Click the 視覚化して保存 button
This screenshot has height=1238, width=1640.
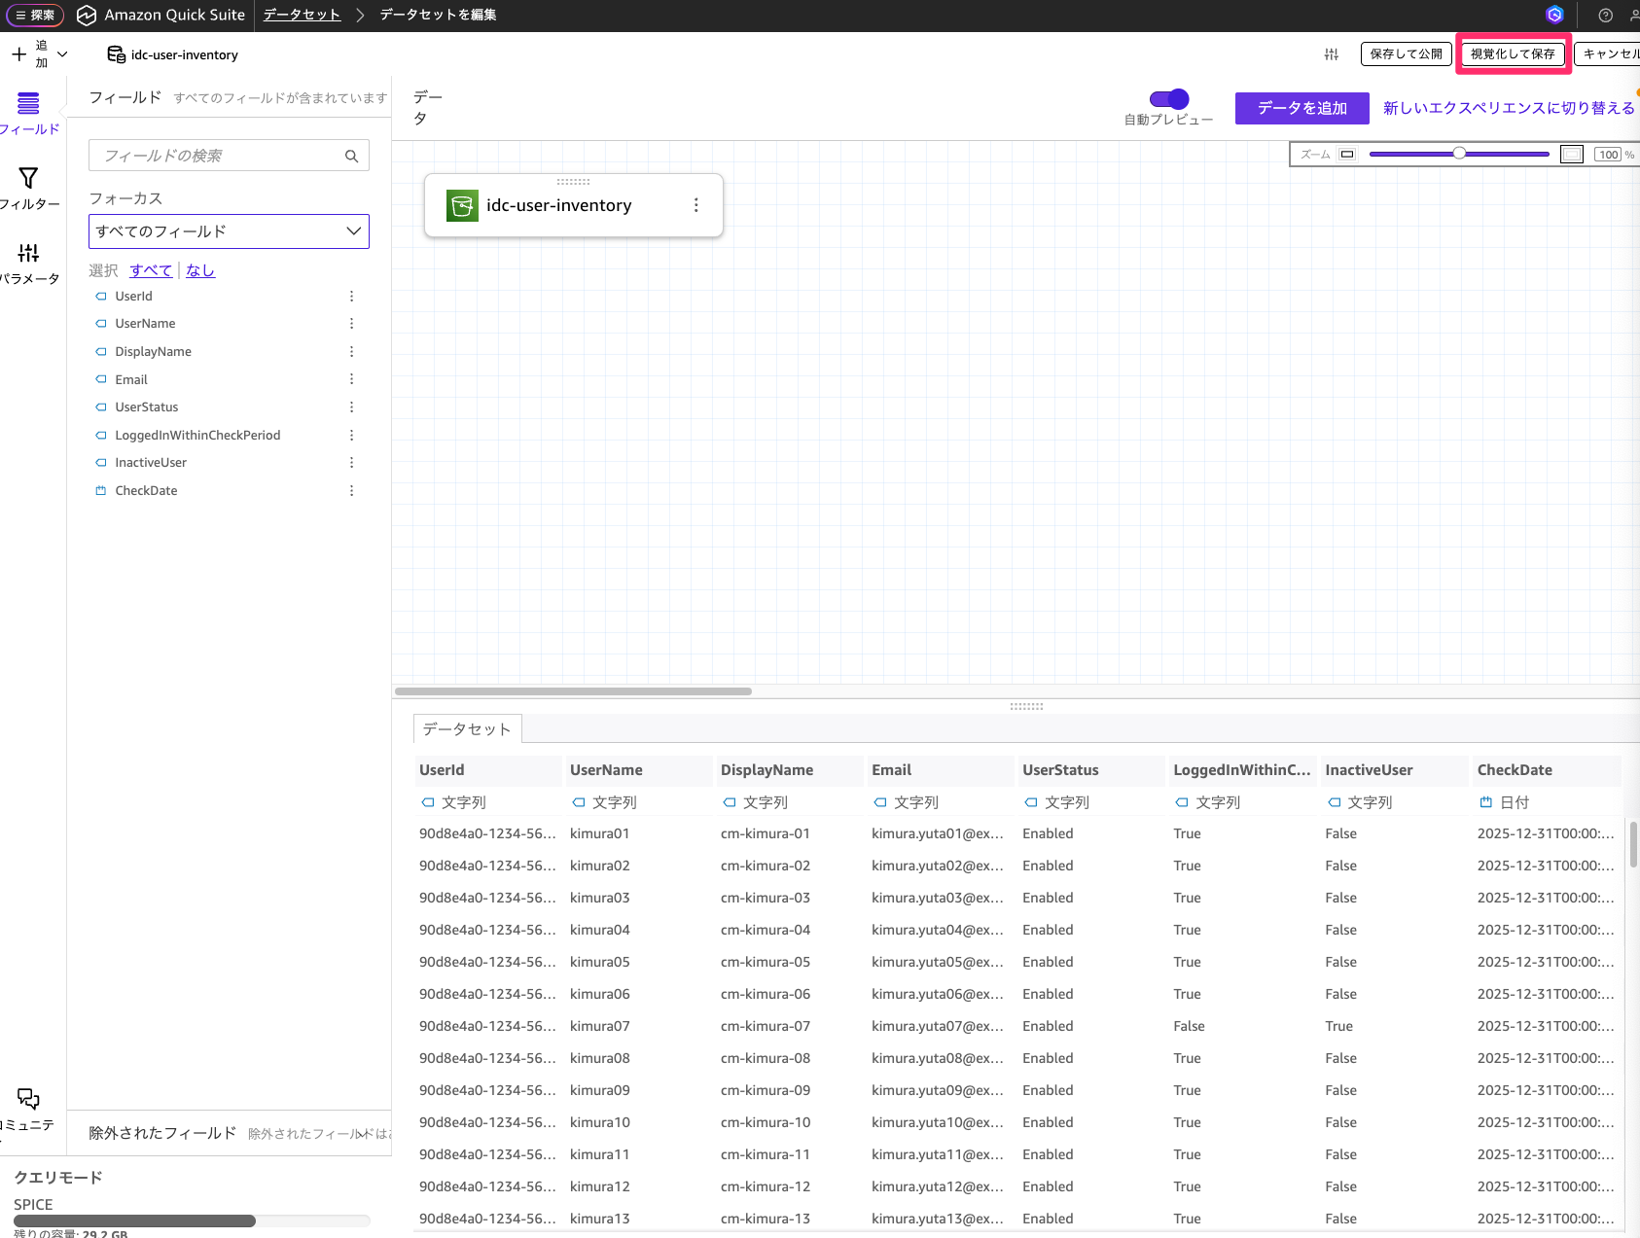click(1513, 54)
